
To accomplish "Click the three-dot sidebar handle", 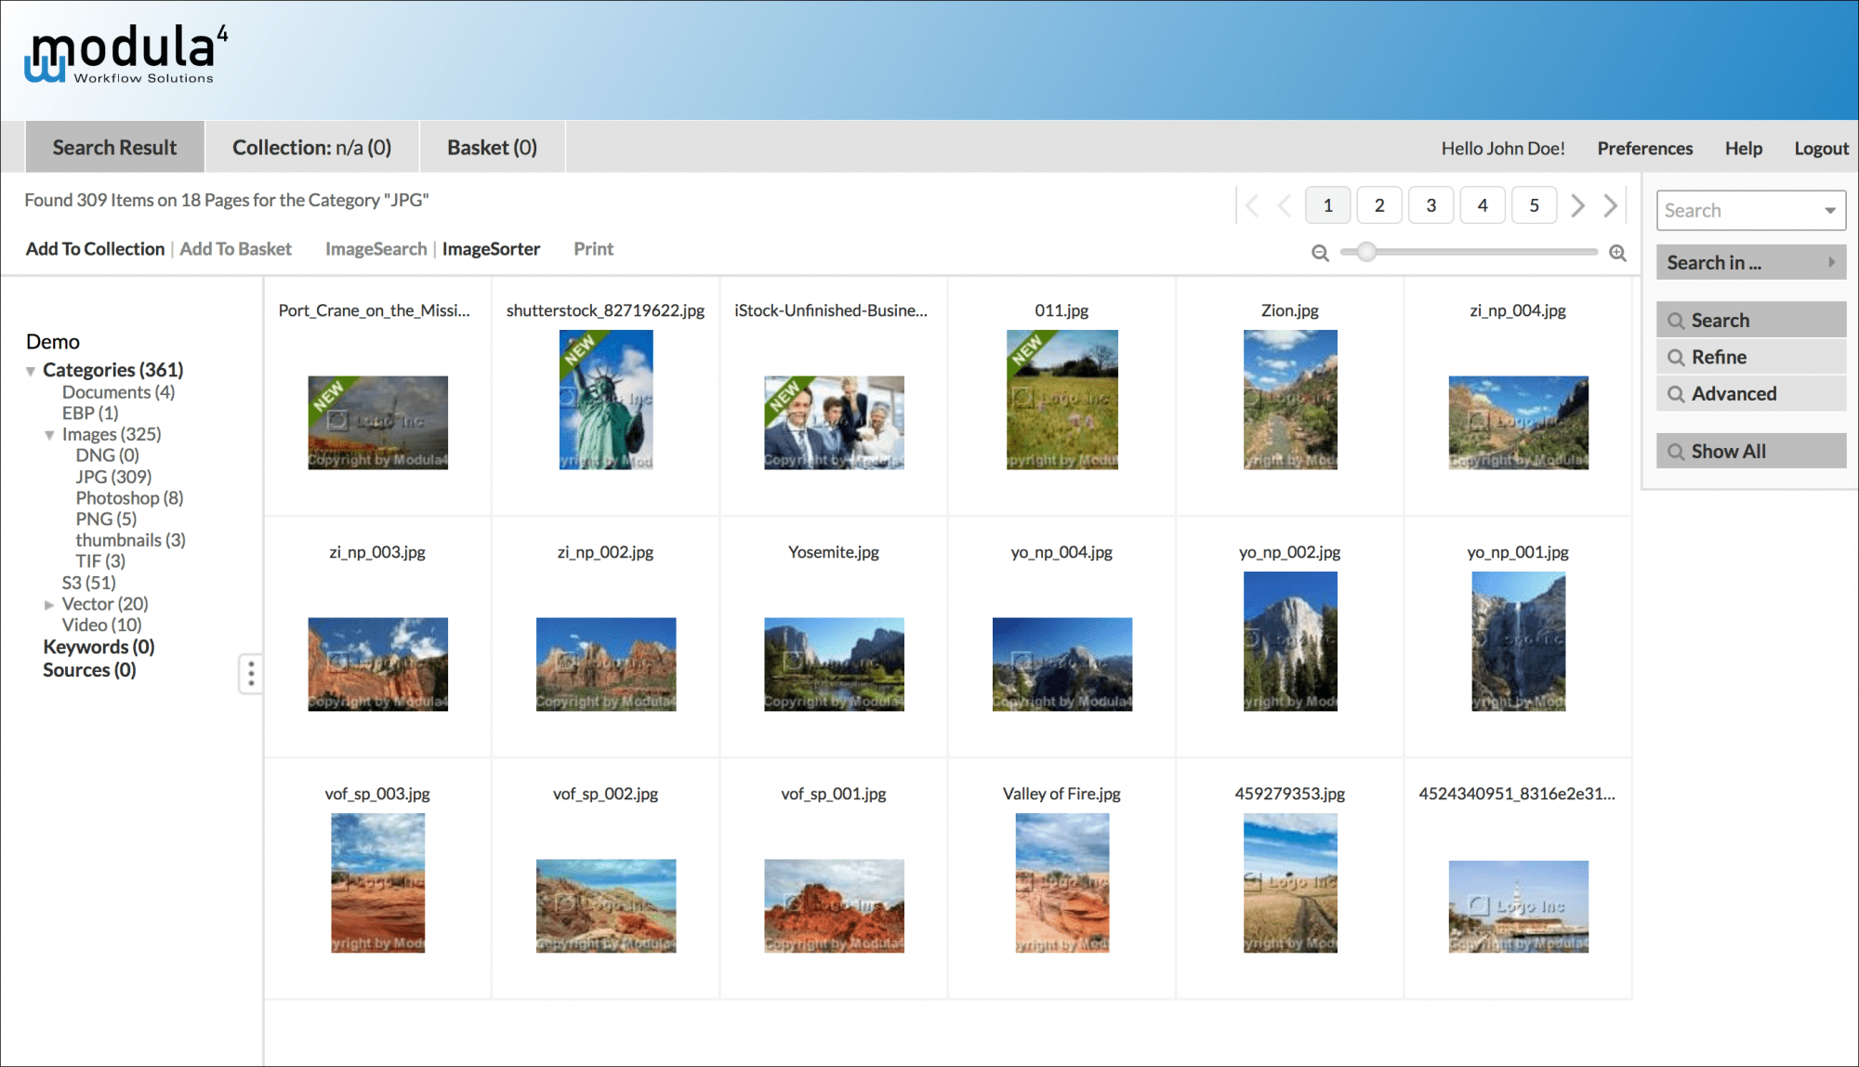I will pyautogui.click(x=251, y=674).
